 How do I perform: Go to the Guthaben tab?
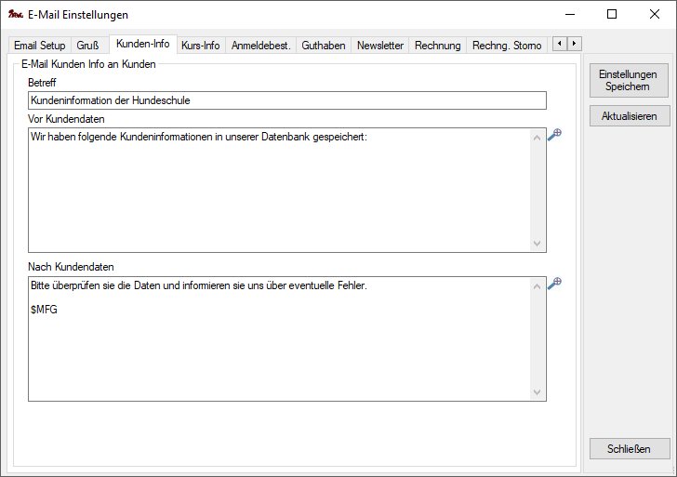click(x=324, y=45)
